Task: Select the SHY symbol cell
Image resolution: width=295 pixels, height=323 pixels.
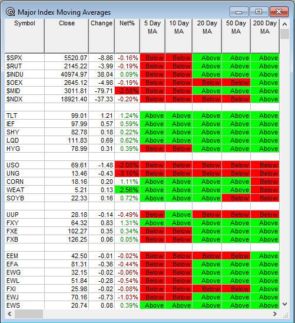Action: click(25, 132)
